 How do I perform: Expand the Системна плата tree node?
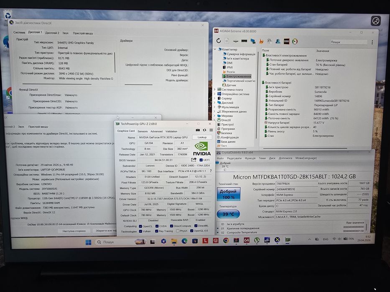[215, 89]
